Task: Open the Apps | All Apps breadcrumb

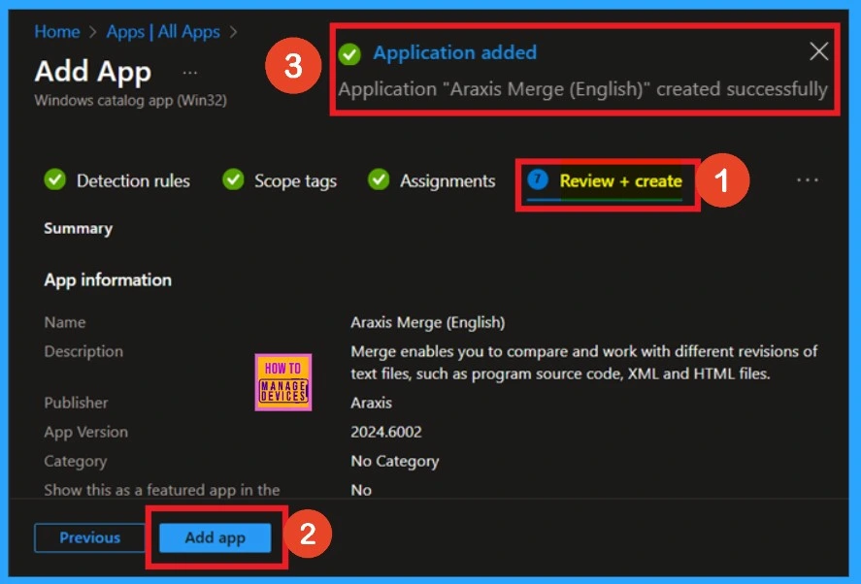Action: [x=163, y=32]
